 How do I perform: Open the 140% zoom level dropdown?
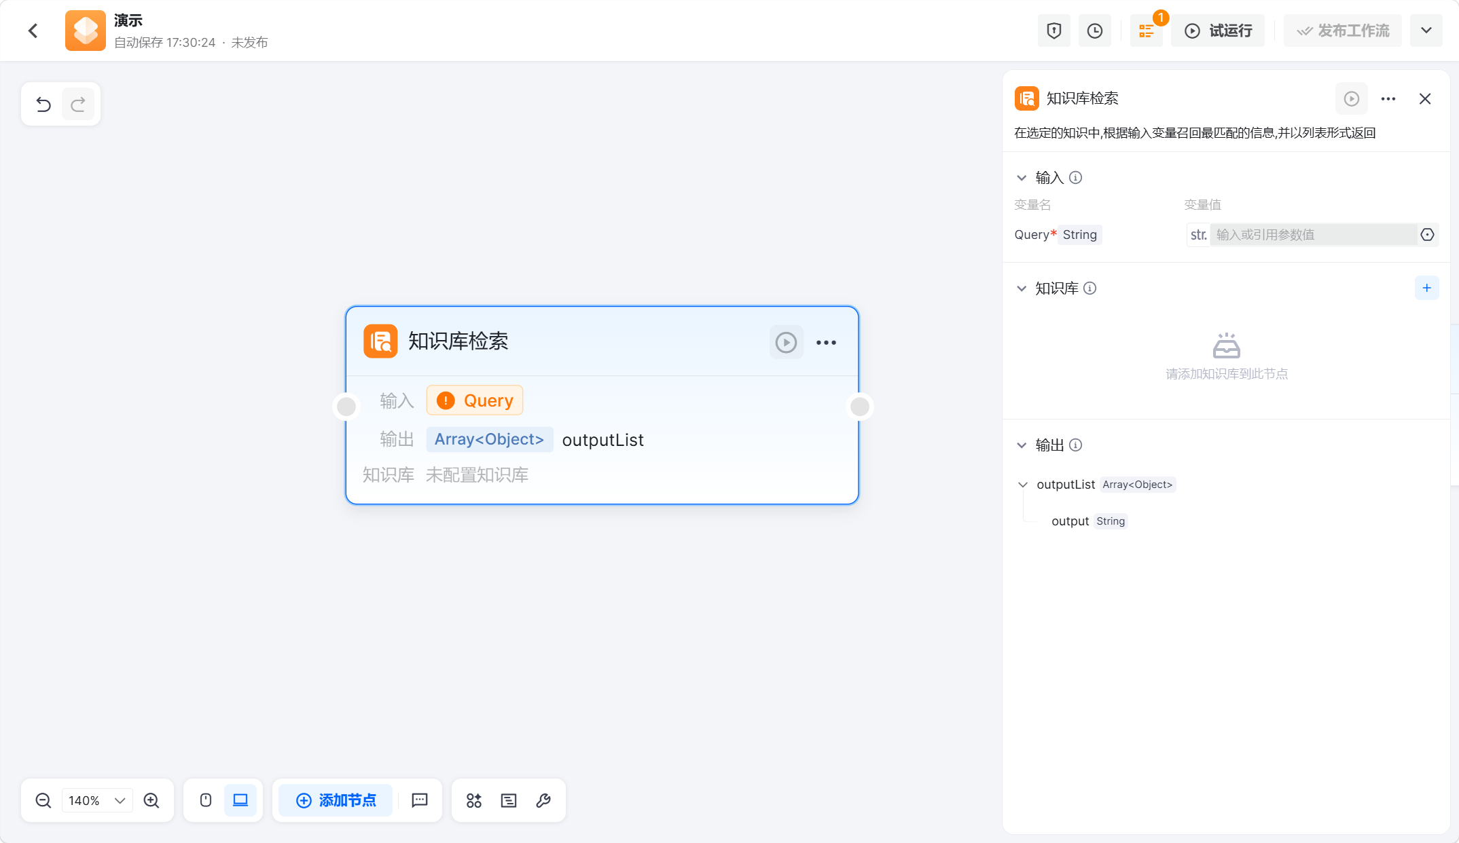pyautogui.click(x=97, y=800)
